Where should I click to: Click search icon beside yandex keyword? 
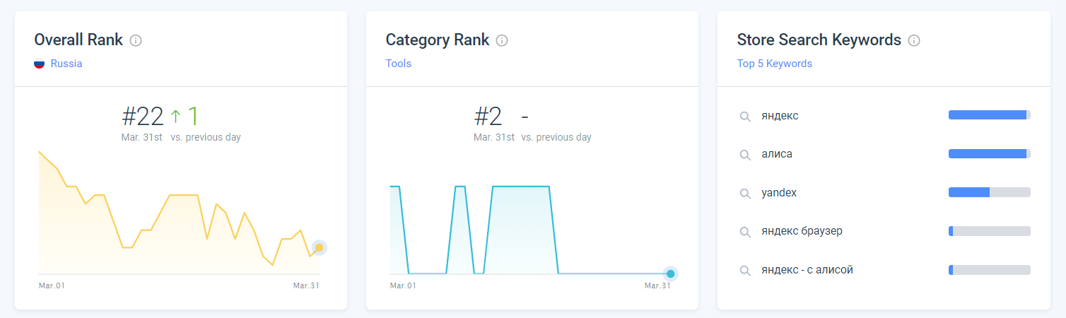click(745, 193)
